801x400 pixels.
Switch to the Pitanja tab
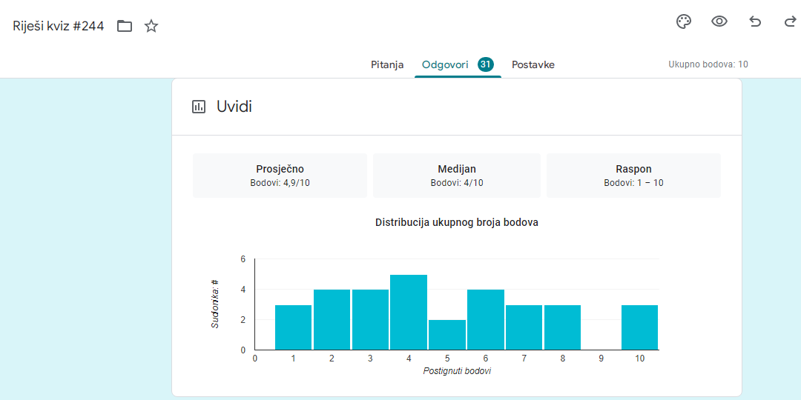[387, 64]
